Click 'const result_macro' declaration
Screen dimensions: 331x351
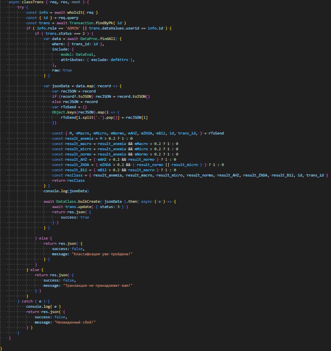(x=72, y=144)
